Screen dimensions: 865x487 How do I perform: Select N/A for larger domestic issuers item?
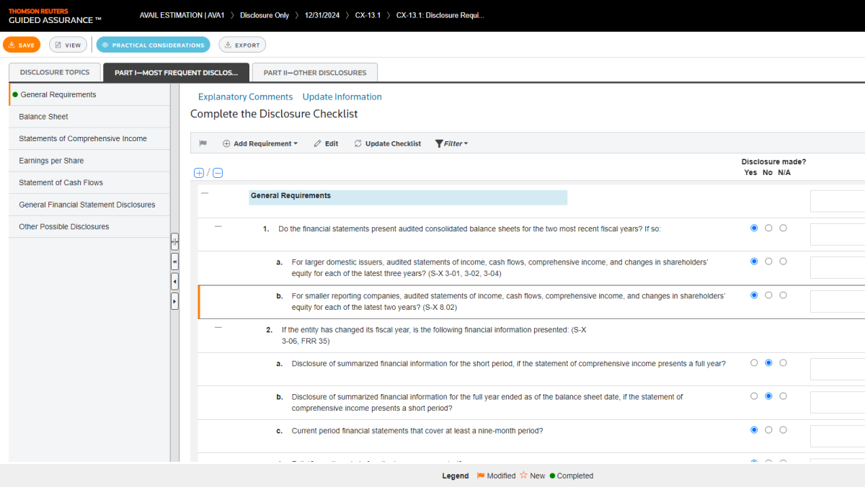(783, 262)
